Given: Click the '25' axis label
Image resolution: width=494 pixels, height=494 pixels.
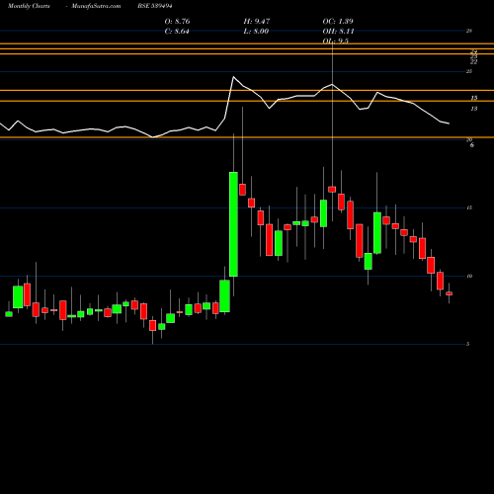Looking at the screenshot, I should 469,71.
